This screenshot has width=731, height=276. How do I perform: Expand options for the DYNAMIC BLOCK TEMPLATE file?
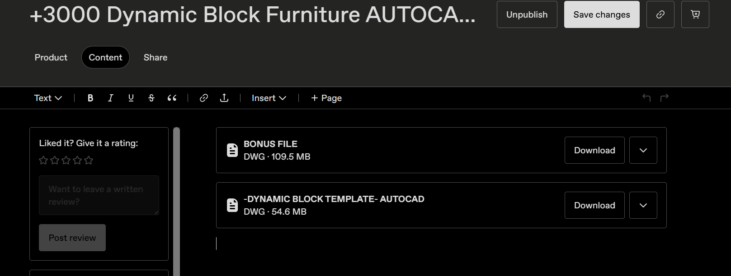643,205
